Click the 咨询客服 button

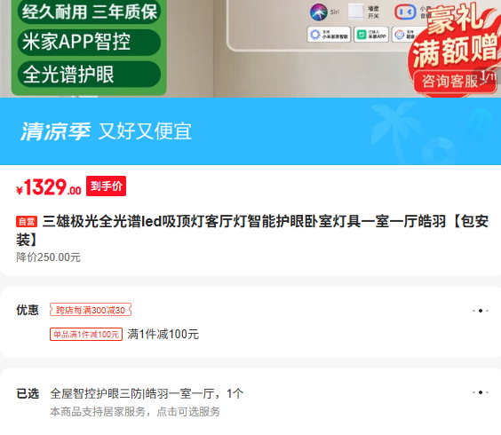[x=449, y=81]
